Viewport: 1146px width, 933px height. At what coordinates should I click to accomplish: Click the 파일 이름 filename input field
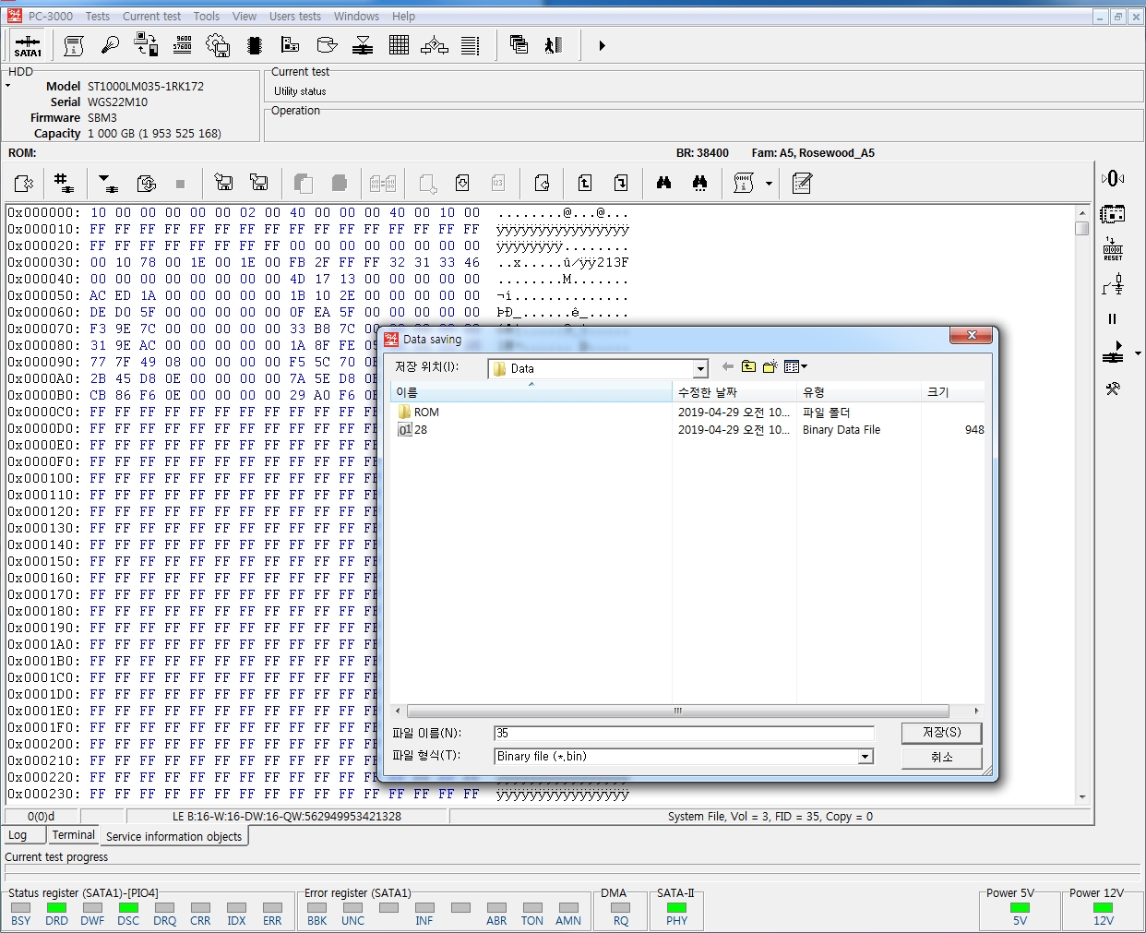tap(683, 734)
